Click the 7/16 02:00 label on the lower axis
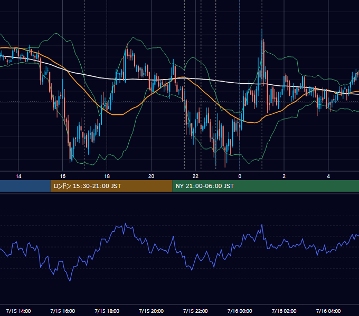 tap(284, 311)
